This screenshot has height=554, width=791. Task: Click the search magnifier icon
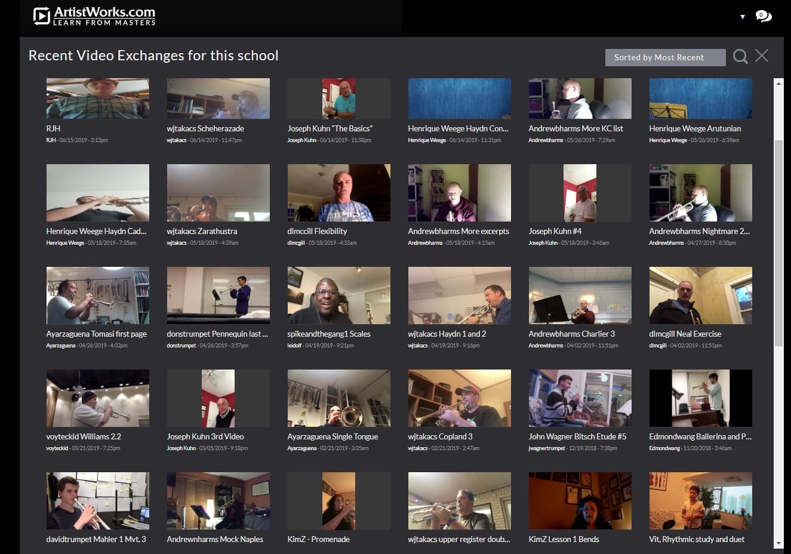[740, 56]
